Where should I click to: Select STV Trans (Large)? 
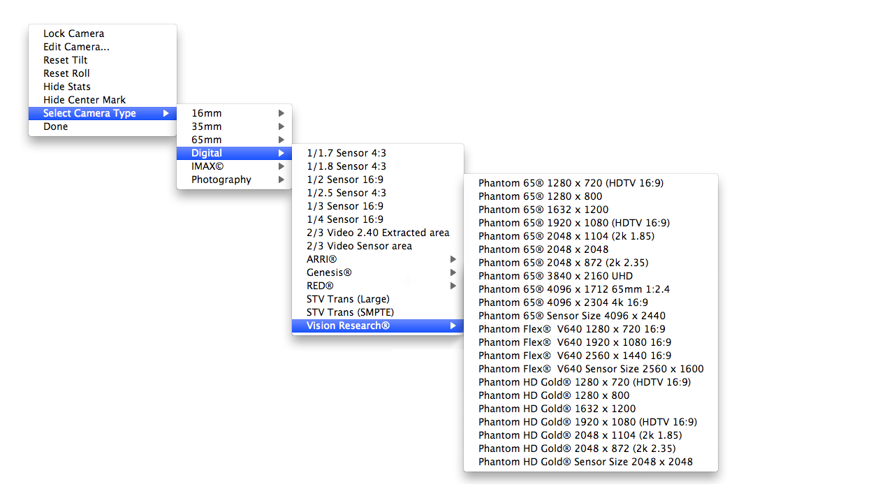coord(378,299)
